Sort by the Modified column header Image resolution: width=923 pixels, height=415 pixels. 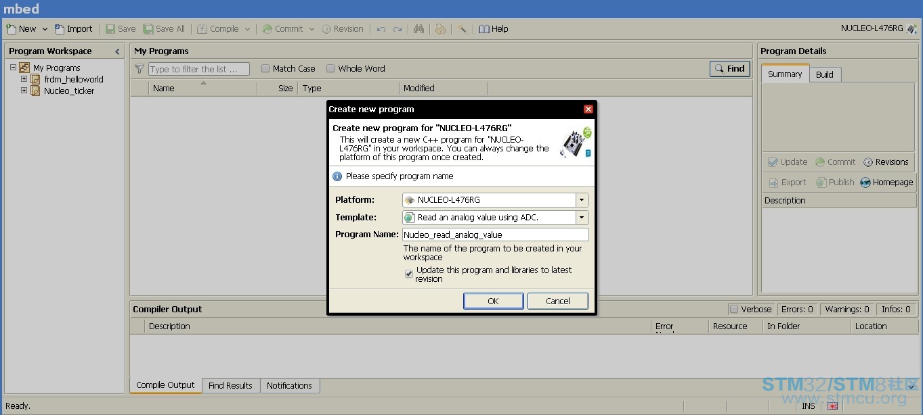tap(444, 88)
